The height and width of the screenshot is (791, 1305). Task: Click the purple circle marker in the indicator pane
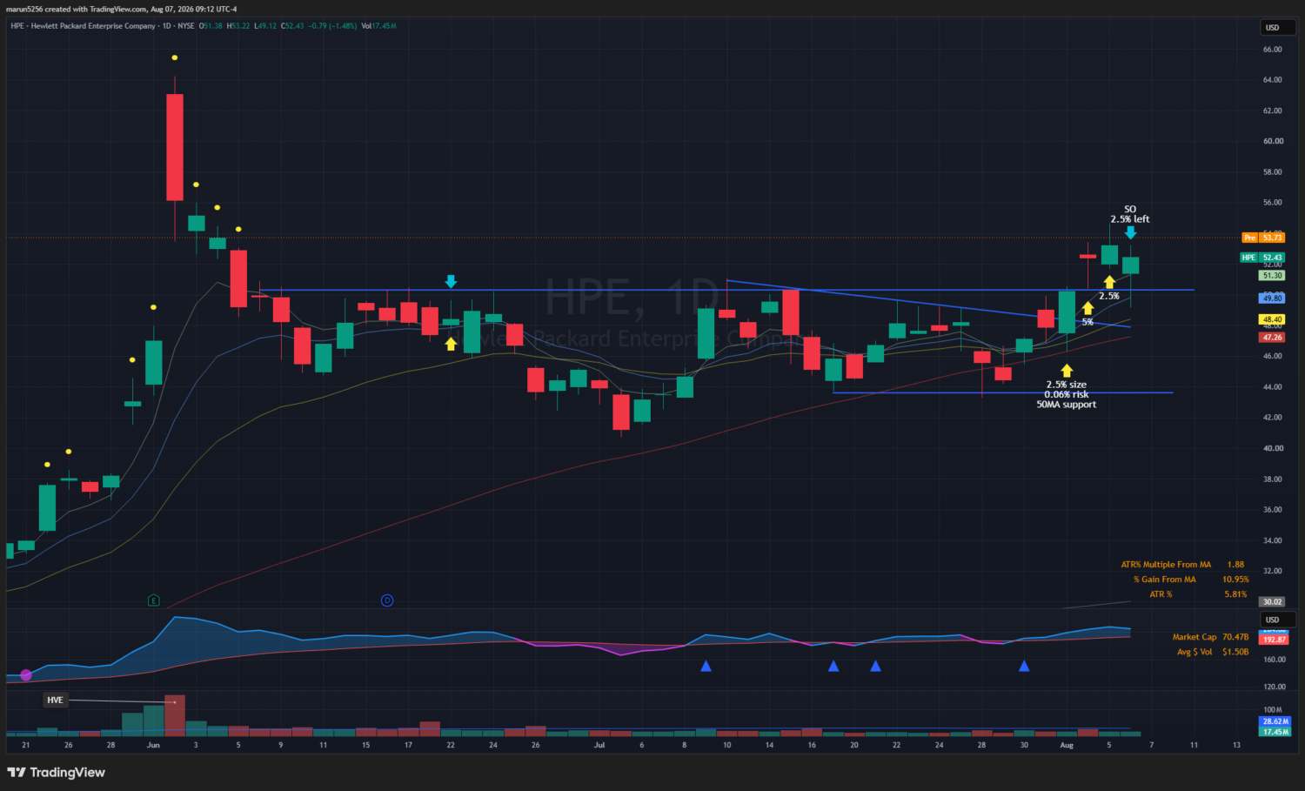click(26, 675)
